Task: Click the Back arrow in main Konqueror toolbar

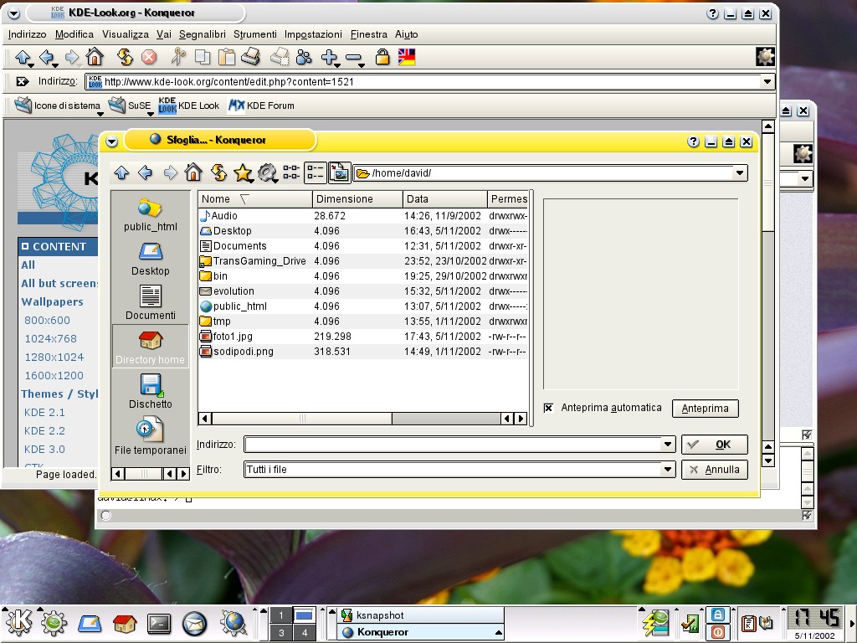Action: point(47,57)
